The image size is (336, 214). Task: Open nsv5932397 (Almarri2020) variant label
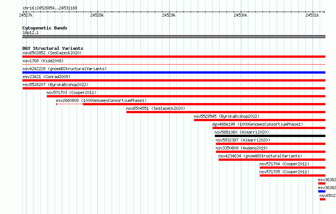click(x=243, y=140)
